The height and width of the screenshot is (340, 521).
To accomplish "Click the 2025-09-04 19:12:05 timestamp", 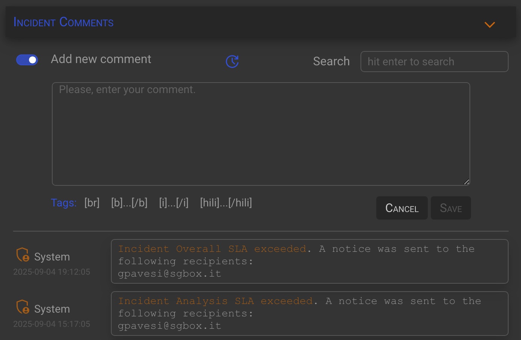I will point(52,272).
